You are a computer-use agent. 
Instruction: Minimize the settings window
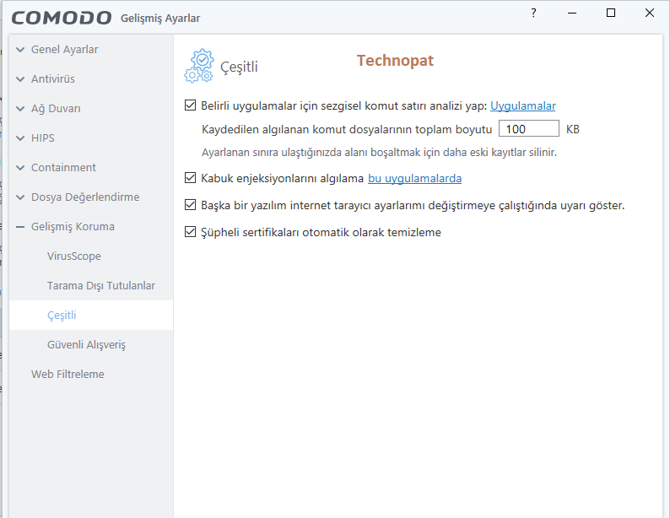[572, 13]
